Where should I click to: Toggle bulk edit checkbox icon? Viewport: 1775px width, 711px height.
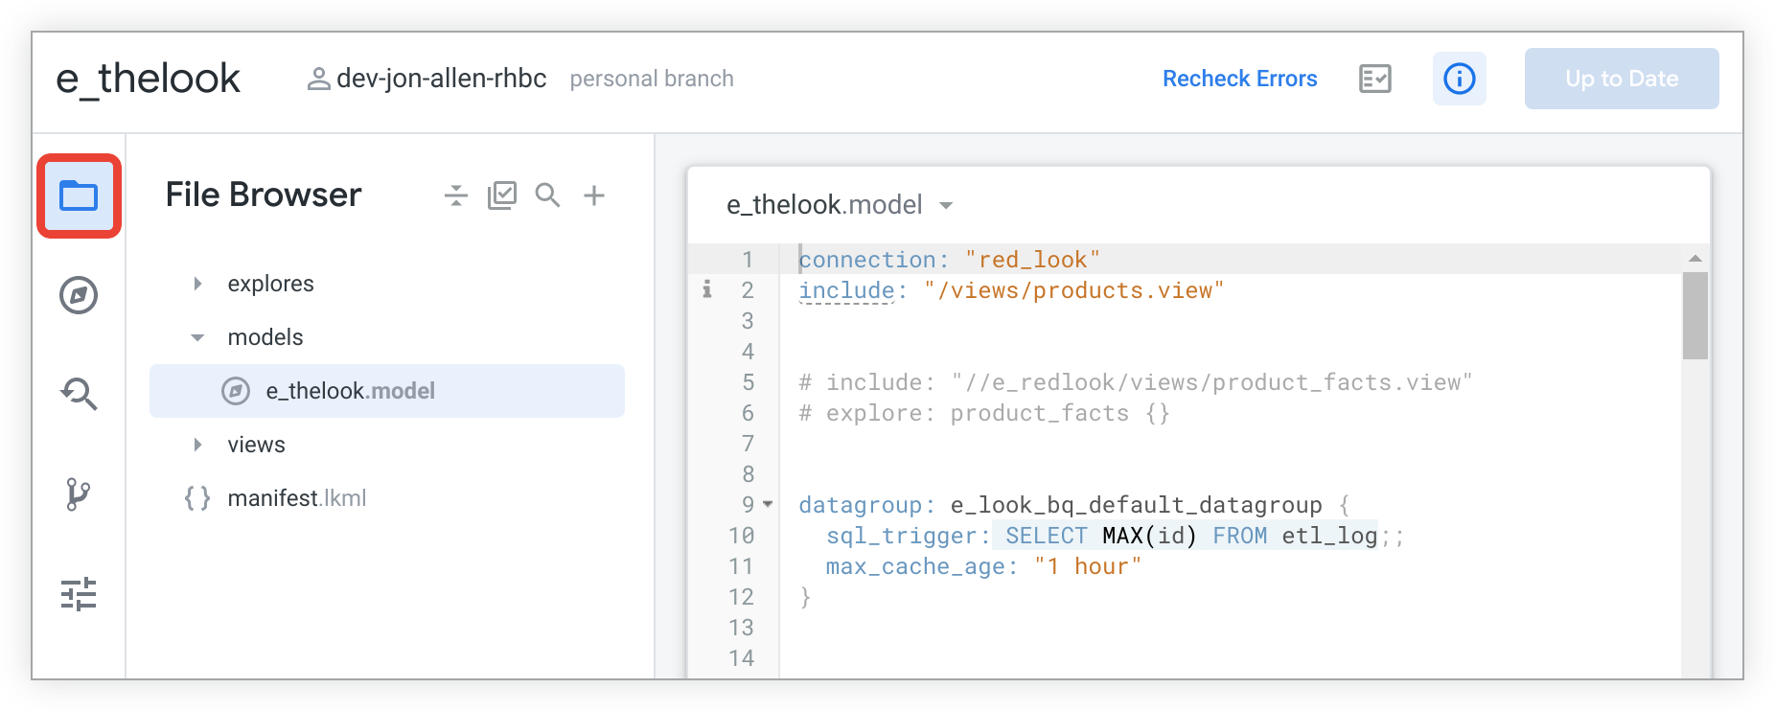[502, 195]
